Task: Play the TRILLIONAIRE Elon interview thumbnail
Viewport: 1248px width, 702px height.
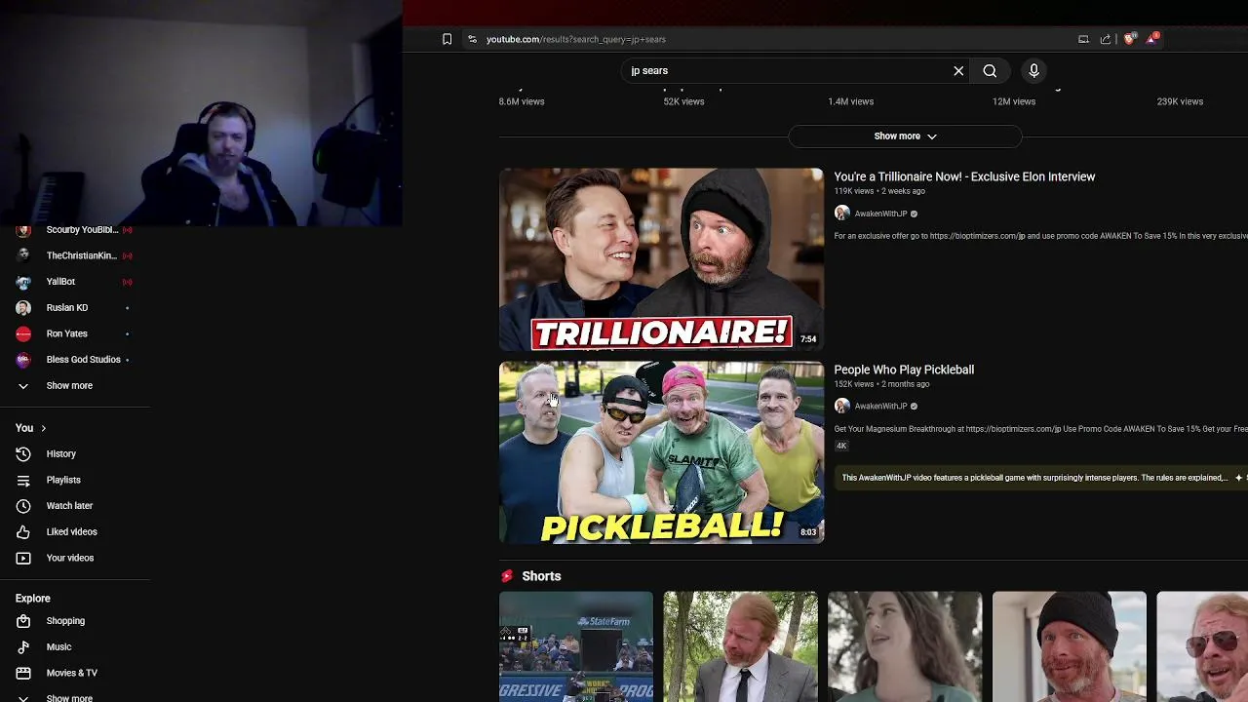Action: [x=661, y=259]
